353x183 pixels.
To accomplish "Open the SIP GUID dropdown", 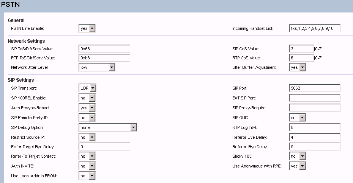I will pos(297,118).
